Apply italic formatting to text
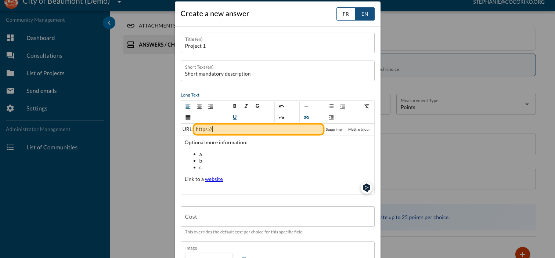 [246, 106]
